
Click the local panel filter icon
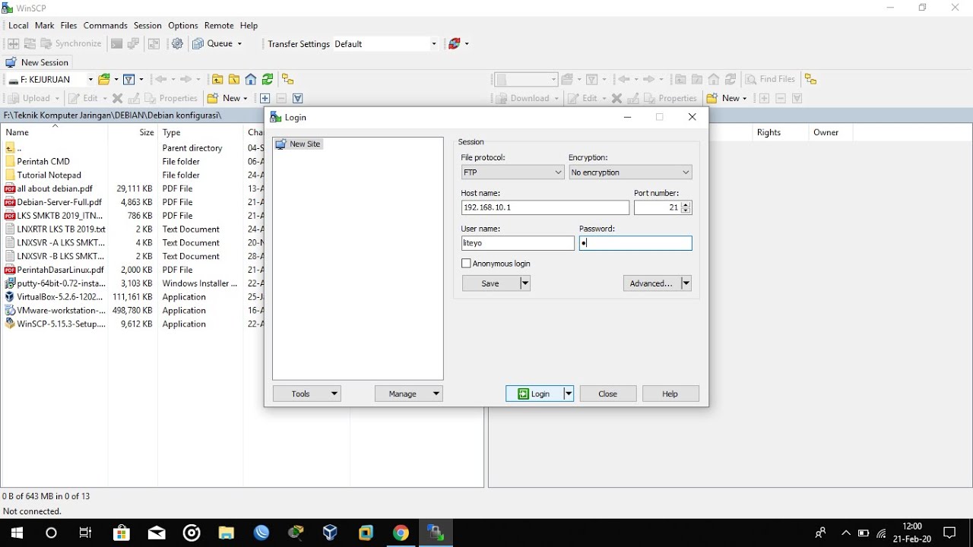129,79
